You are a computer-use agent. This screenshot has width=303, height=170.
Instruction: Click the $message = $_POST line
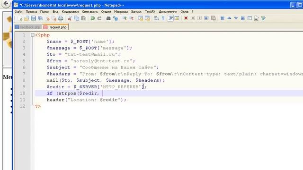pyautogui.click(x=89, y=48)
